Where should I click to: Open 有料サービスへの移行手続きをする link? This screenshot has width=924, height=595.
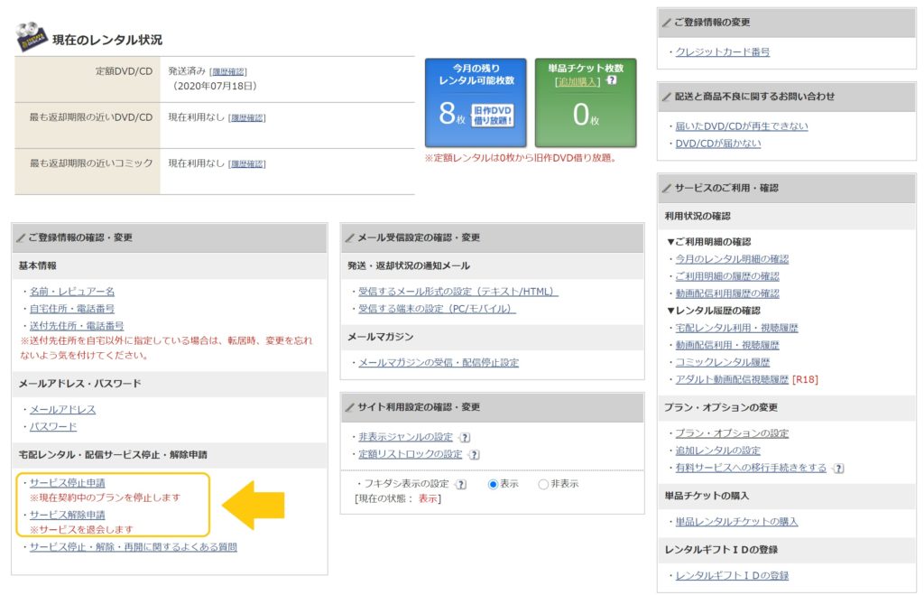pos(751,468)
